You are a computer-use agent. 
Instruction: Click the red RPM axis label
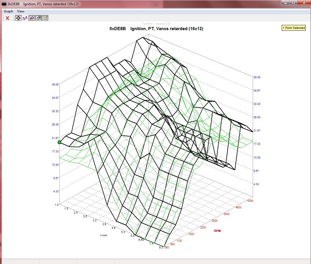point(218,231)
